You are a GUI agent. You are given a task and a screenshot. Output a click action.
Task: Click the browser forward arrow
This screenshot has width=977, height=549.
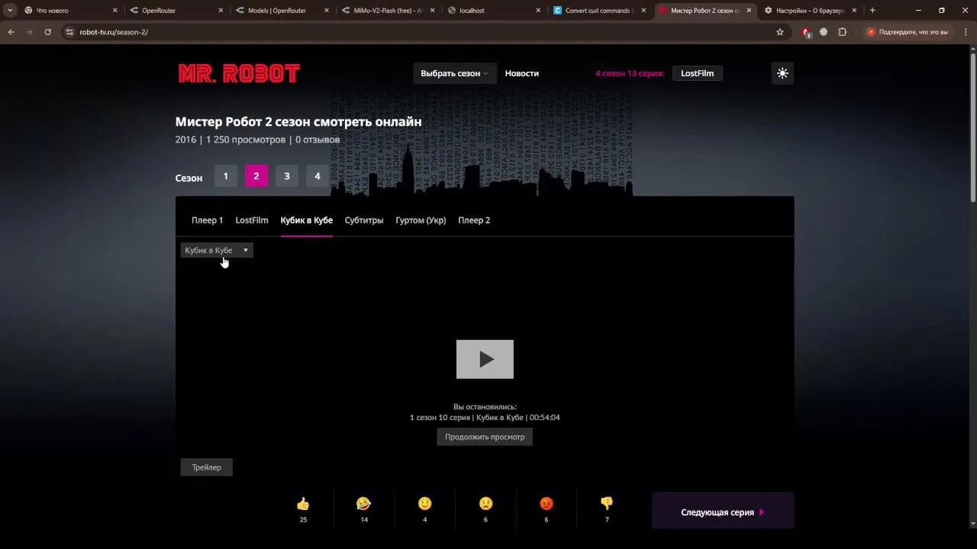coord(30,32)
